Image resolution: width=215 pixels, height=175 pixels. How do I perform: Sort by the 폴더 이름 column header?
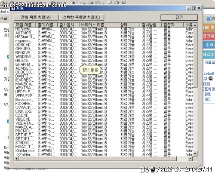[46, 25]
